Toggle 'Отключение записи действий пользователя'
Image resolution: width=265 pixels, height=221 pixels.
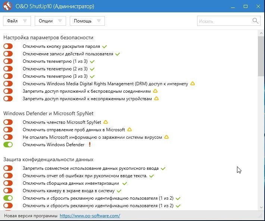tap(8, 54)
